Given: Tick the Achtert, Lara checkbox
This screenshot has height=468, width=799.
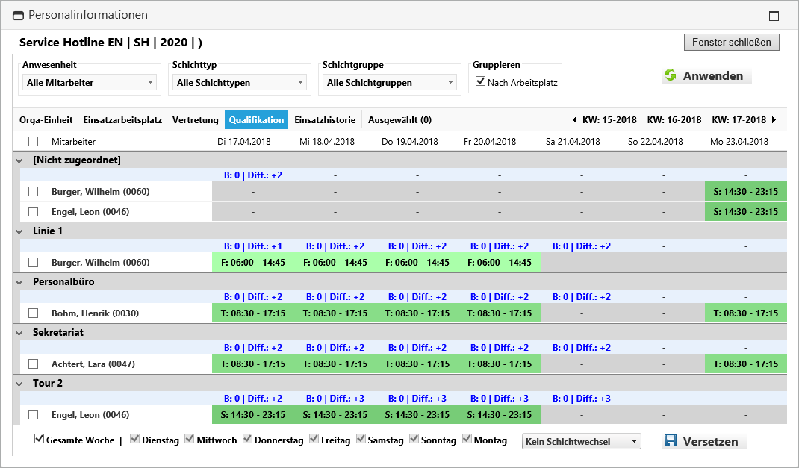Looking at the screenshot, I should [x=33, y=364].
